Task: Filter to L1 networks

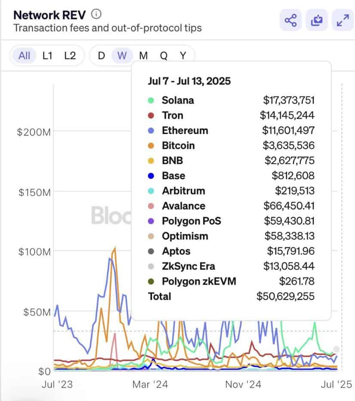Action: [x=47, y=55]
